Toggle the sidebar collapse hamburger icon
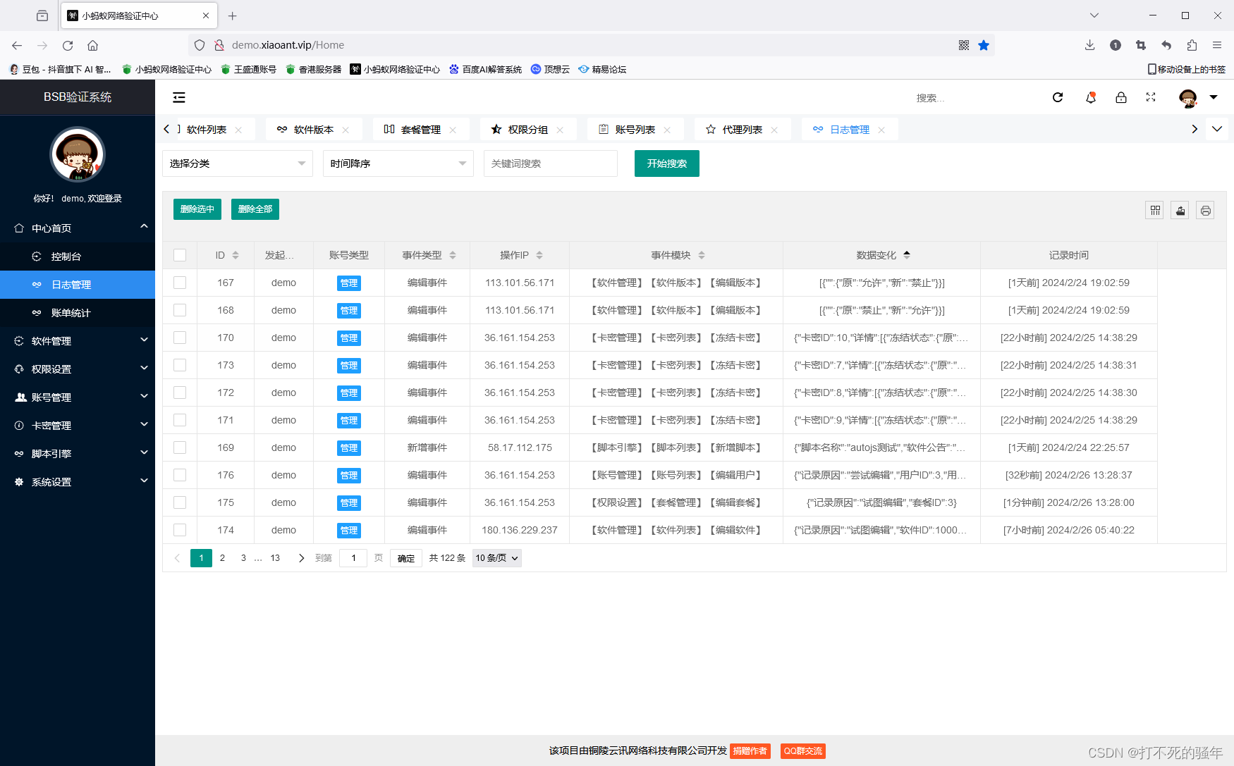1234x766 pixels. (x=179, y=97)
